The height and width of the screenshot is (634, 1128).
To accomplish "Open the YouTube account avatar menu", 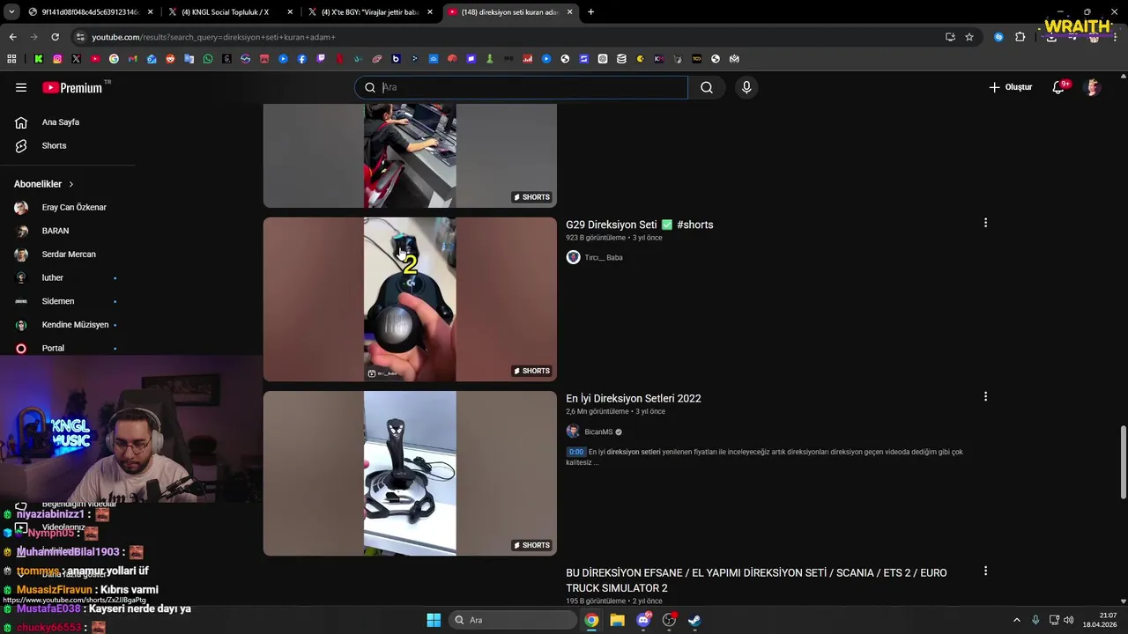I will coord(1093,87).
